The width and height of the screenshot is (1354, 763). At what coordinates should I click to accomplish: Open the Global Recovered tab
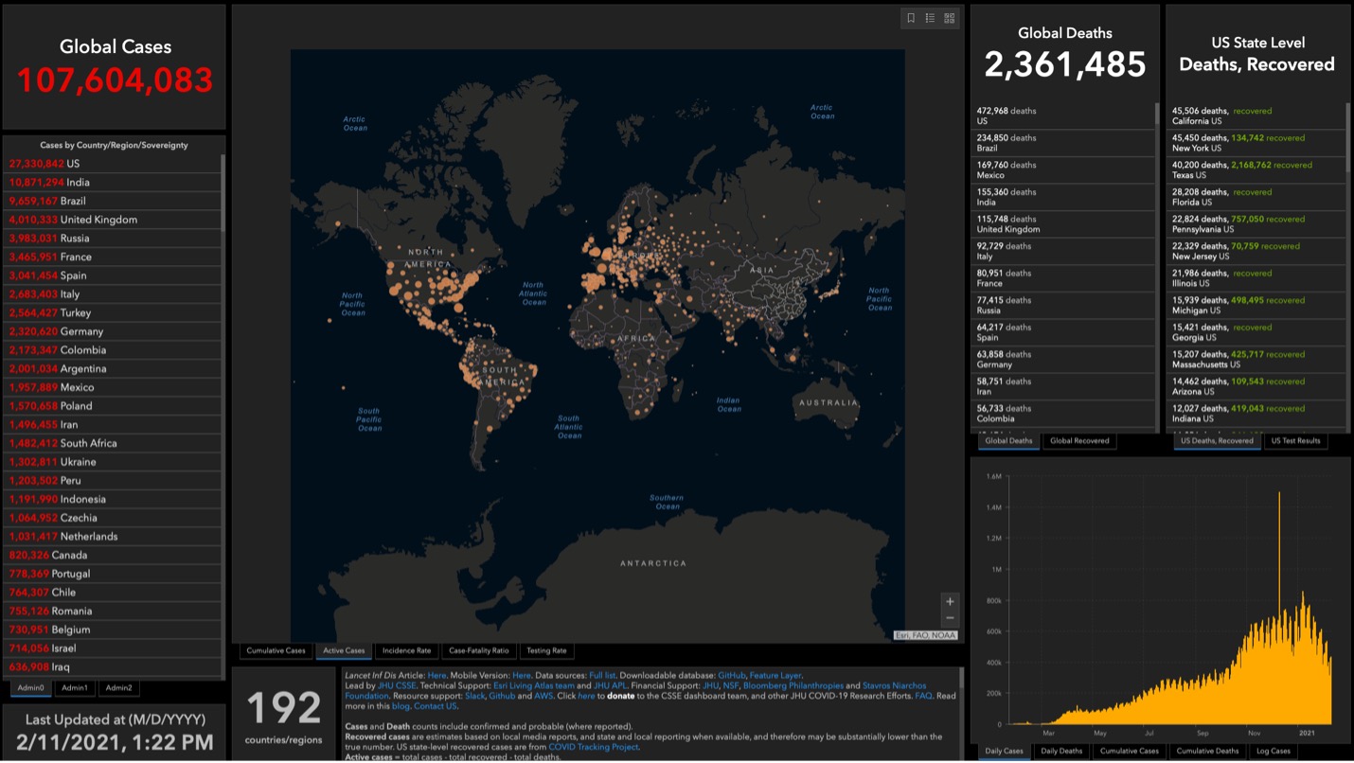point(1078,440)
